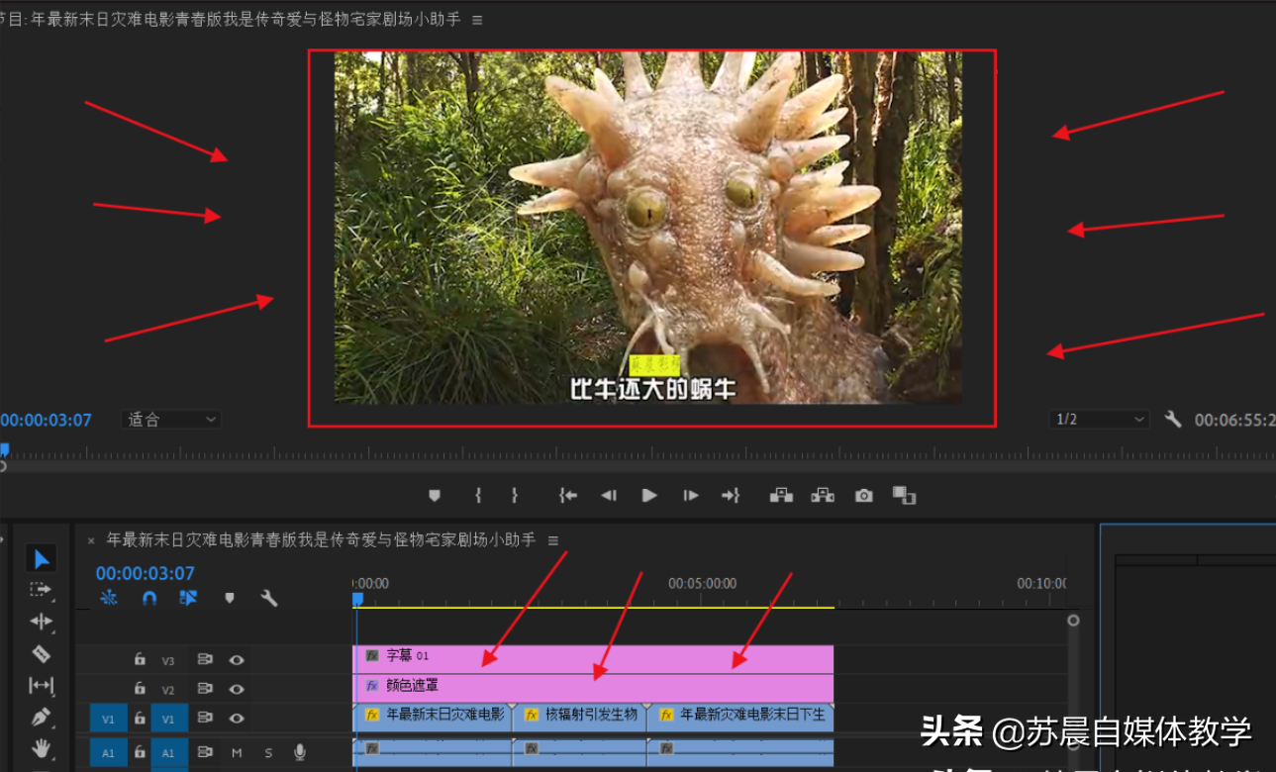Toggle lock on track V2

point(141,689)
